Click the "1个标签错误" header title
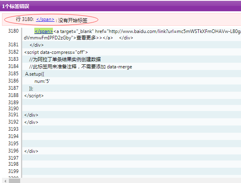The width and height of the screenshot is (241, 183). point(15,6)
